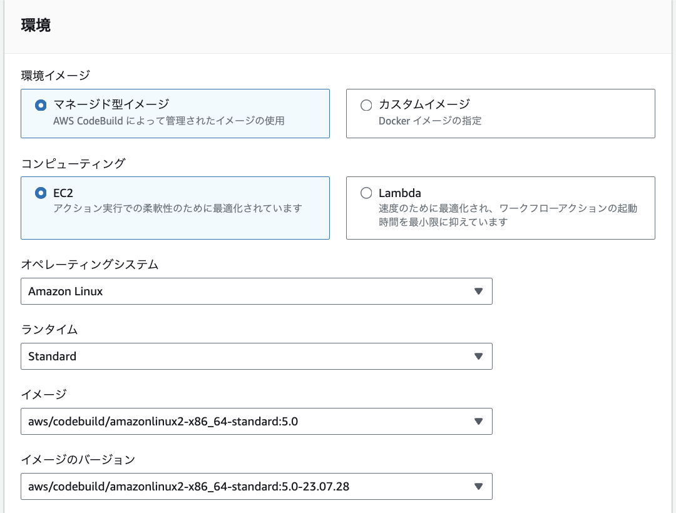Click the amazonlinux2-x86_64-standard:5.0 image selector arrow
This screenshot has height=513, width=676.
tap(478, 421)
